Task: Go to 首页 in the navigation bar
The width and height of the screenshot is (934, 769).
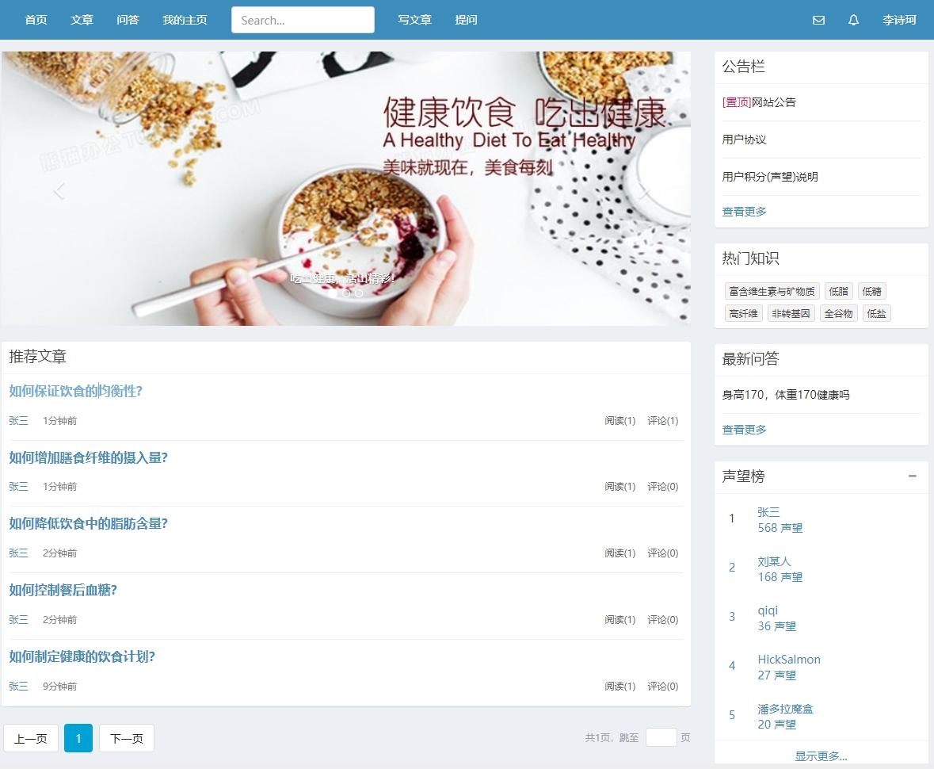Action: pos(36,21)
